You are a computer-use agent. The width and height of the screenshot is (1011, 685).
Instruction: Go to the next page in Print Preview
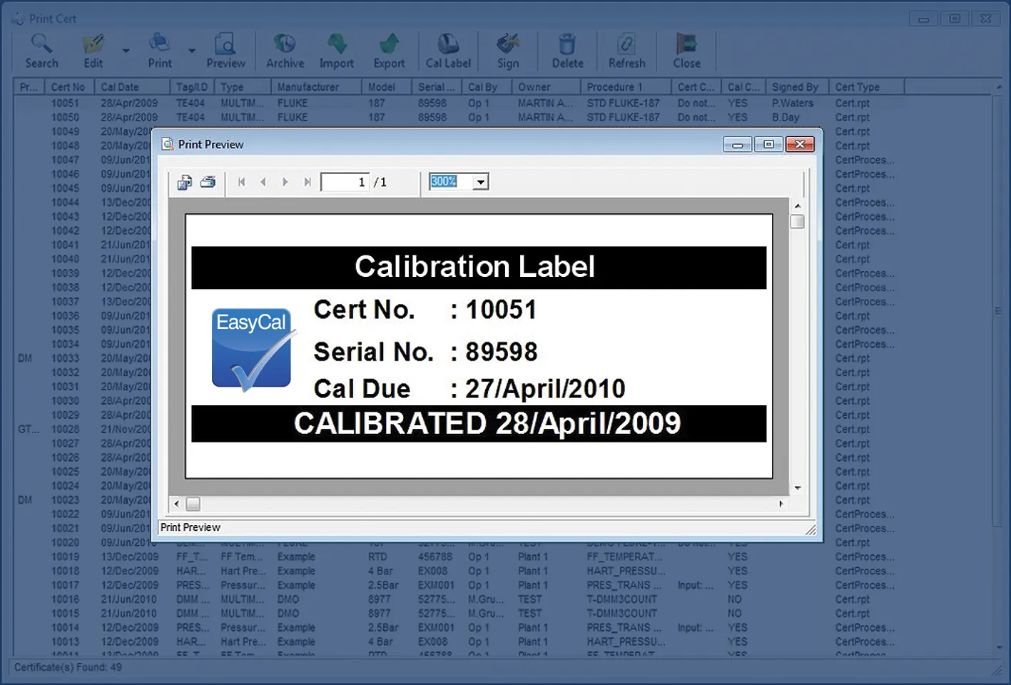coord(285,182)
